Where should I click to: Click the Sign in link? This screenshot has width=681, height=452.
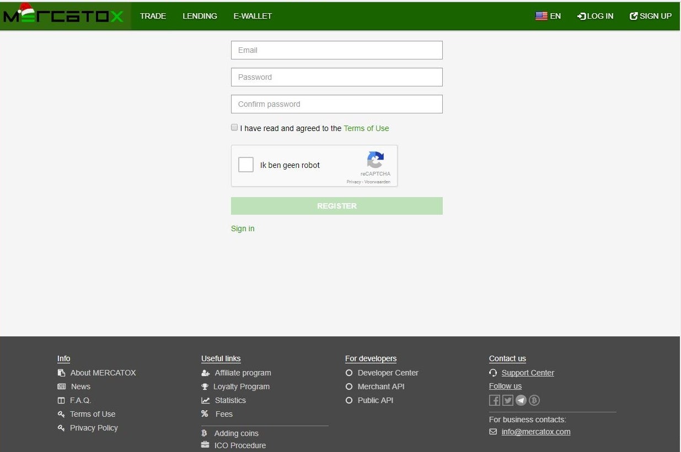tap(243, 228)
